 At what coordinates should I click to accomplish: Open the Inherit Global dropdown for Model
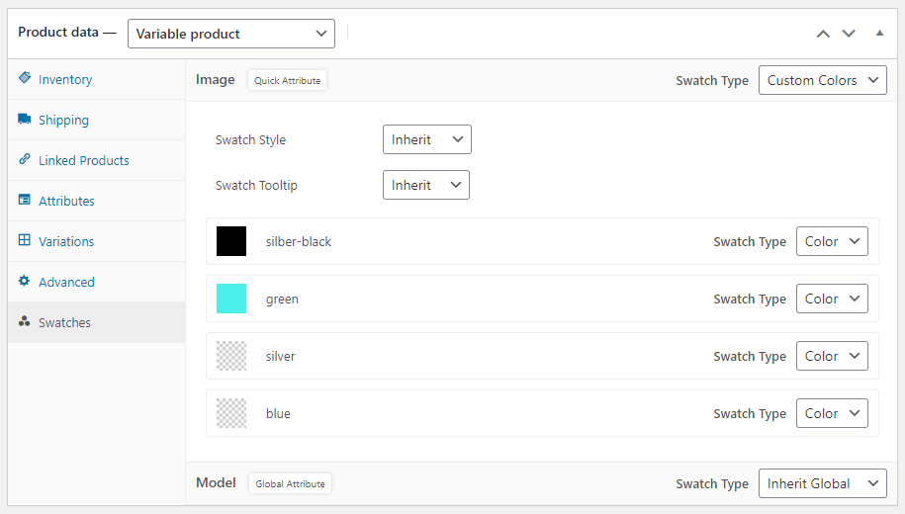(822, 483)
